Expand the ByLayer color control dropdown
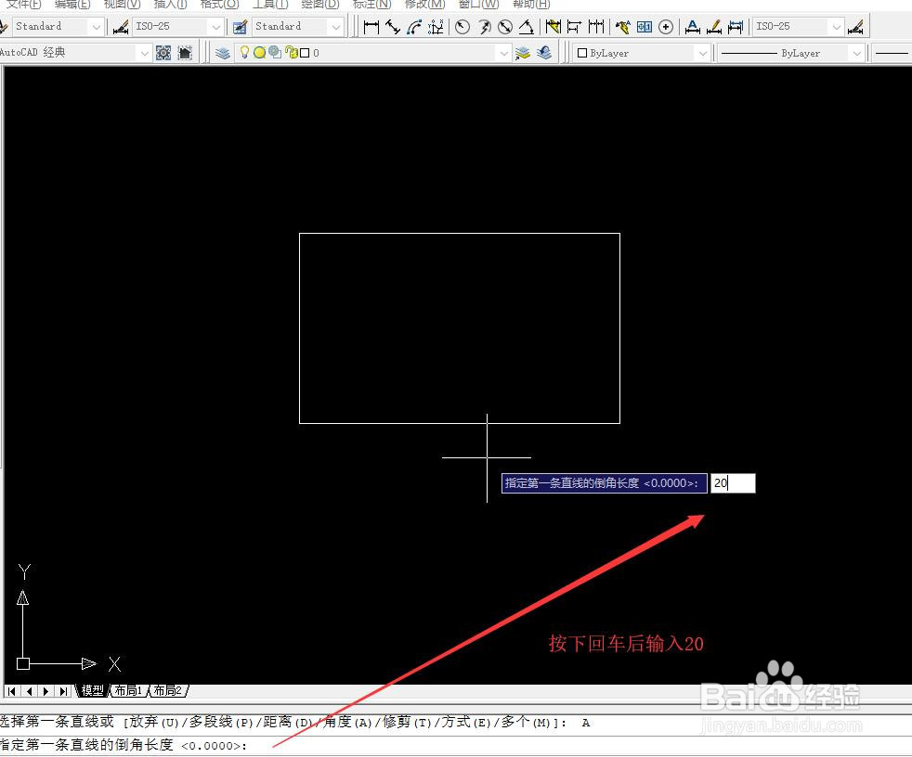Image resolution: width=912 pixels, height=757 pixels. (x=703, y=53)
